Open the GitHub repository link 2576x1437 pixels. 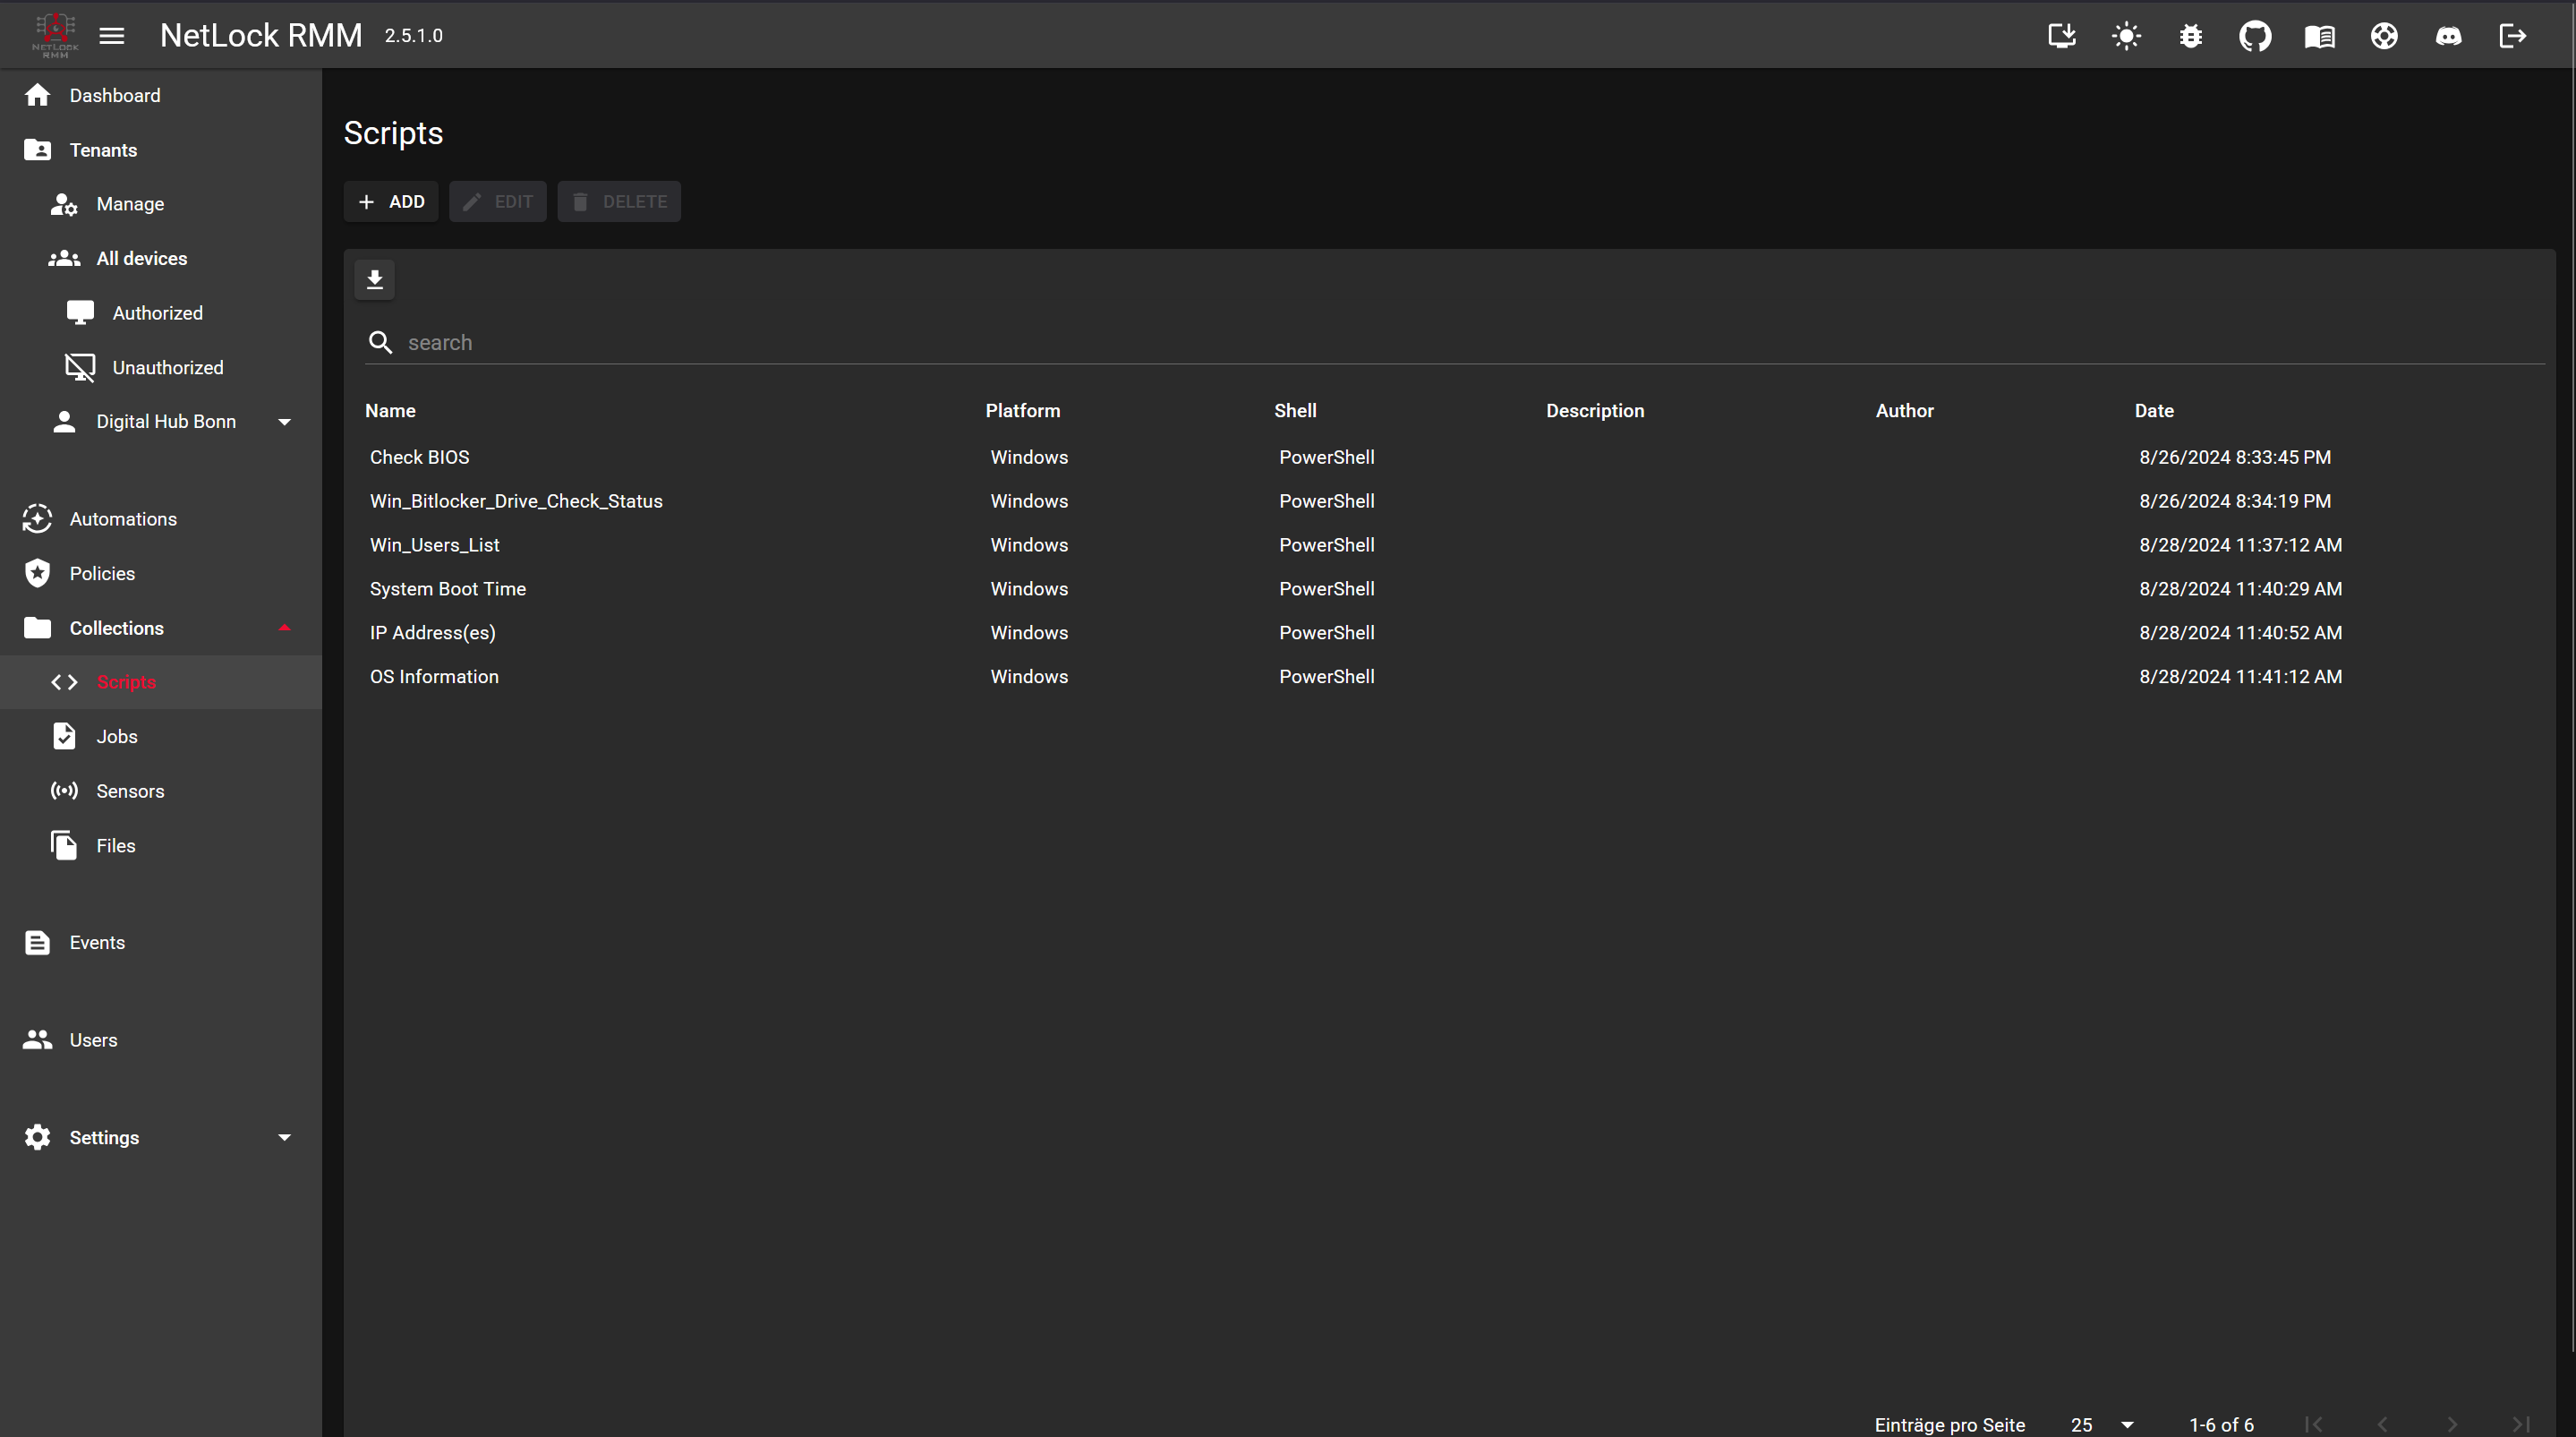(2255, 36)
